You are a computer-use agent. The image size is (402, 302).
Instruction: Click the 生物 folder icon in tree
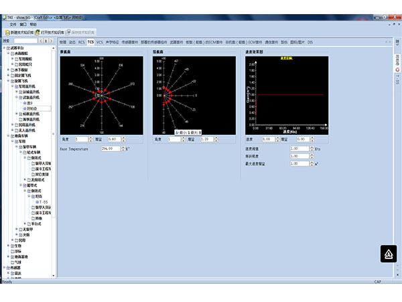click(13, 246)
